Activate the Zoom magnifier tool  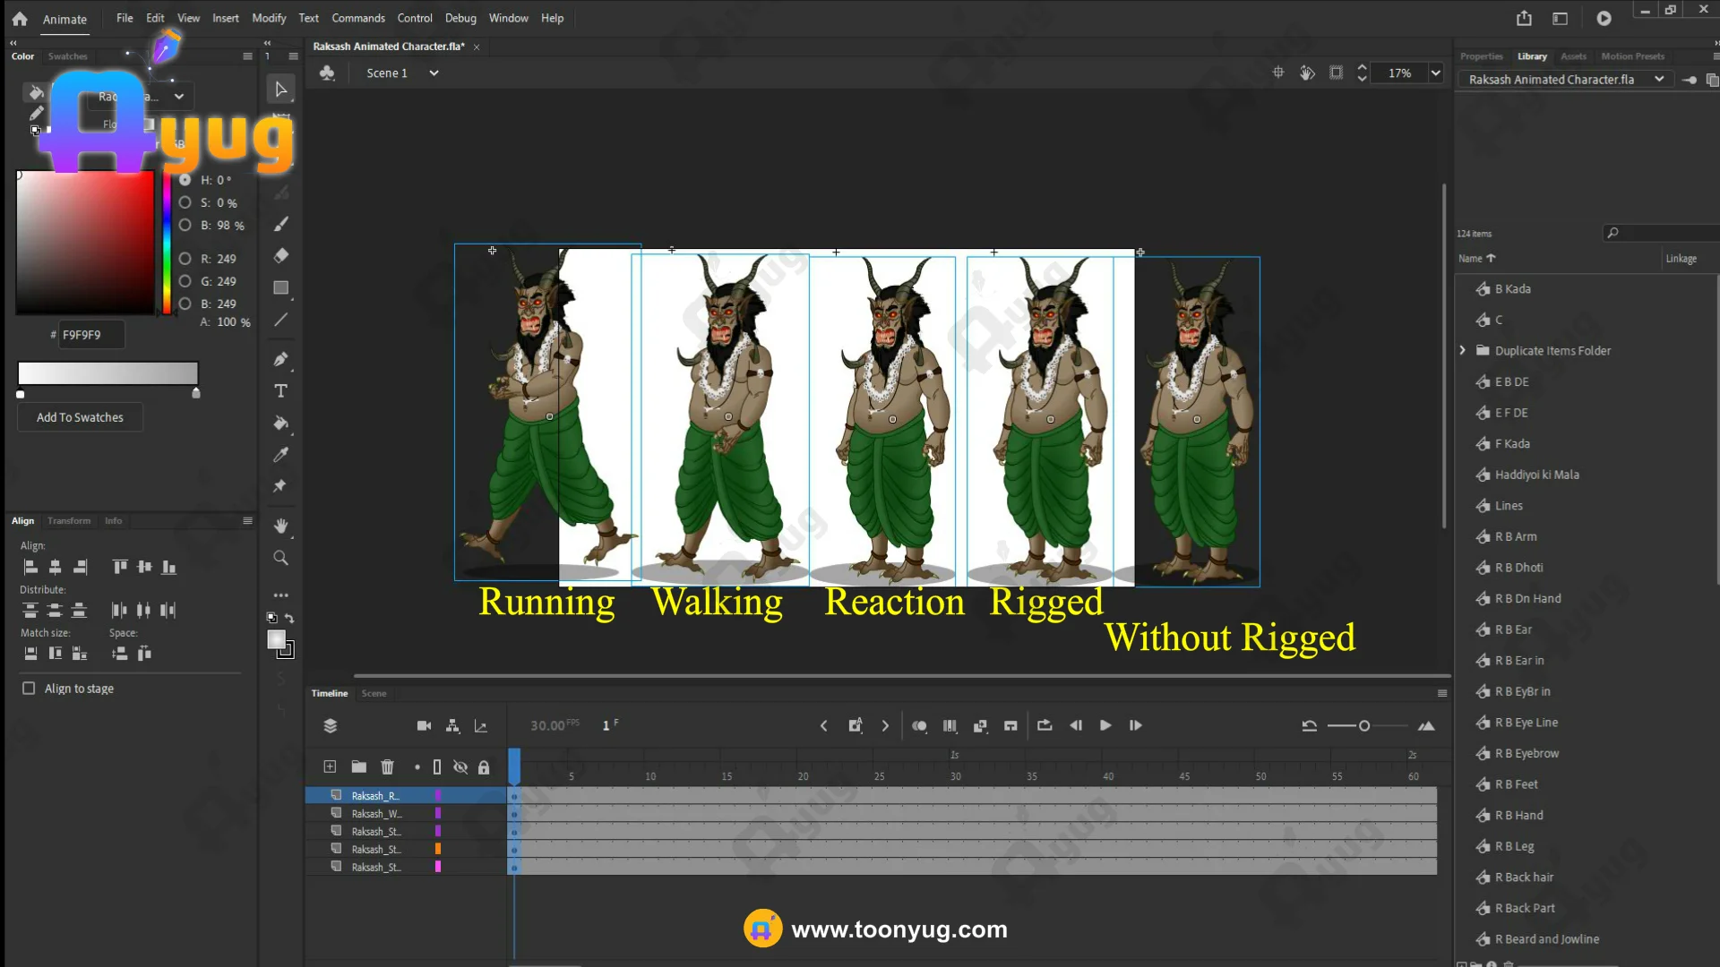[280, 558]
